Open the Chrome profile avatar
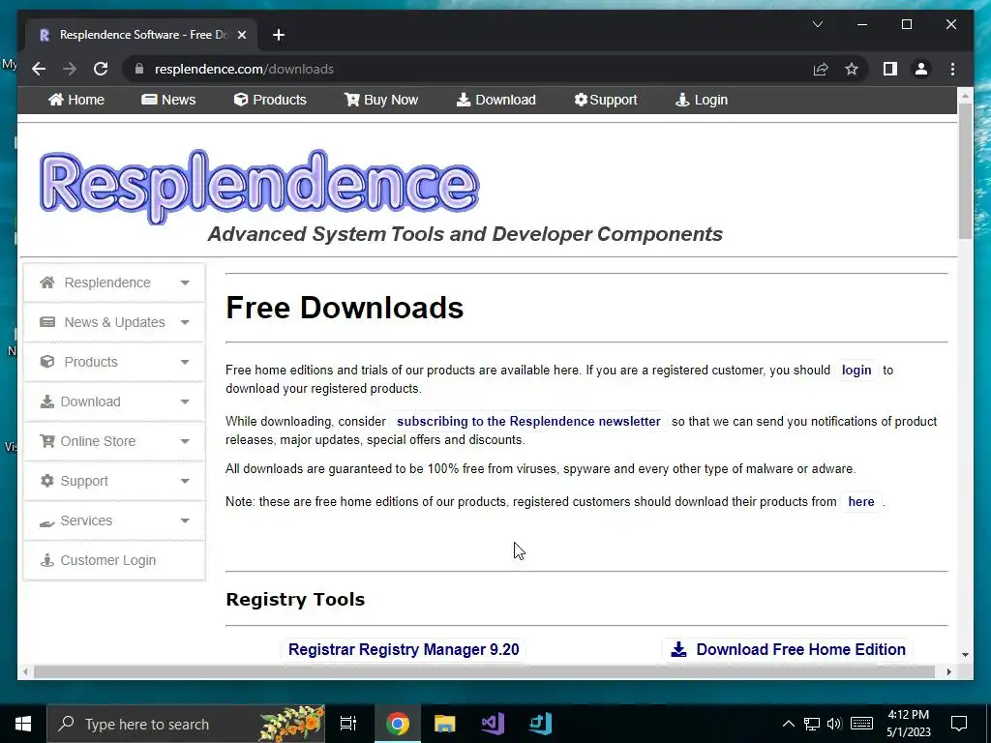The height and width of the screenshot is (743, 991). click(921, 69)
